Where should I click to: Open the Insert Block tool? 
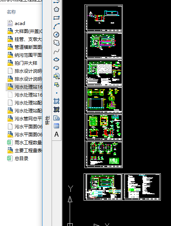coord(56,76)
